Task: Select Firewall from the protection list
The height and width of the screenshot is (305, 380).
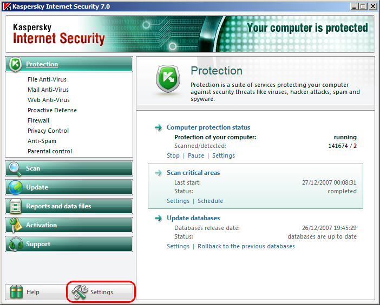Action: pyautogui.click(x=38, y=120)
